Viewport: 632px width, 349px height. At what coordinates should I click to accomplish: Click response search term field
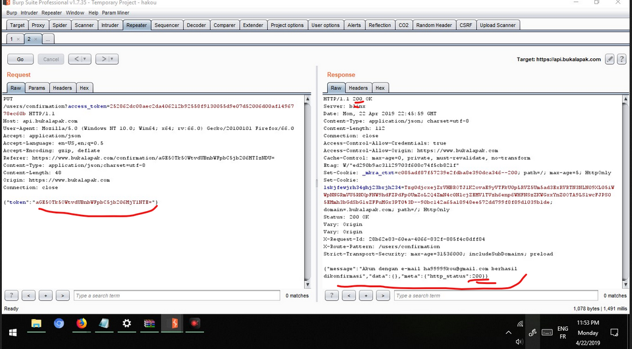[x=496, y=296]
